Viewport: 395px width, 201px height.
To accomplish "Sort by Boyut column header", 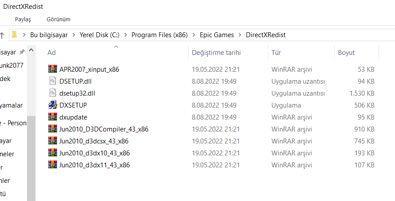I will (x=346, y=52).
